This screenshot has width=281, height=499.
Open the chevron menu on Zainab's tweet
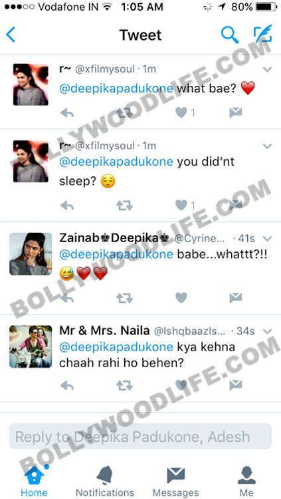268,239
